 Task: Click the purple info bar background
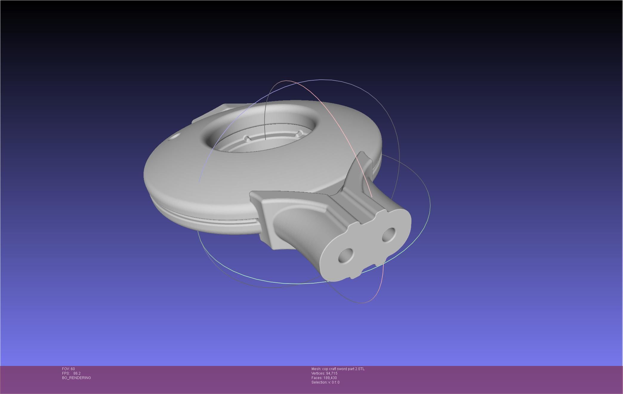tap(477, 379)
